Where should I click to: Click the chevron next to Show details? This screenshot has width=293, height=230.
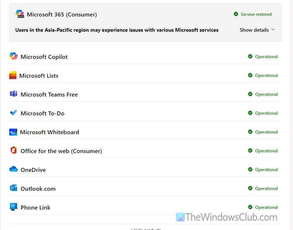tap(273, 30)
